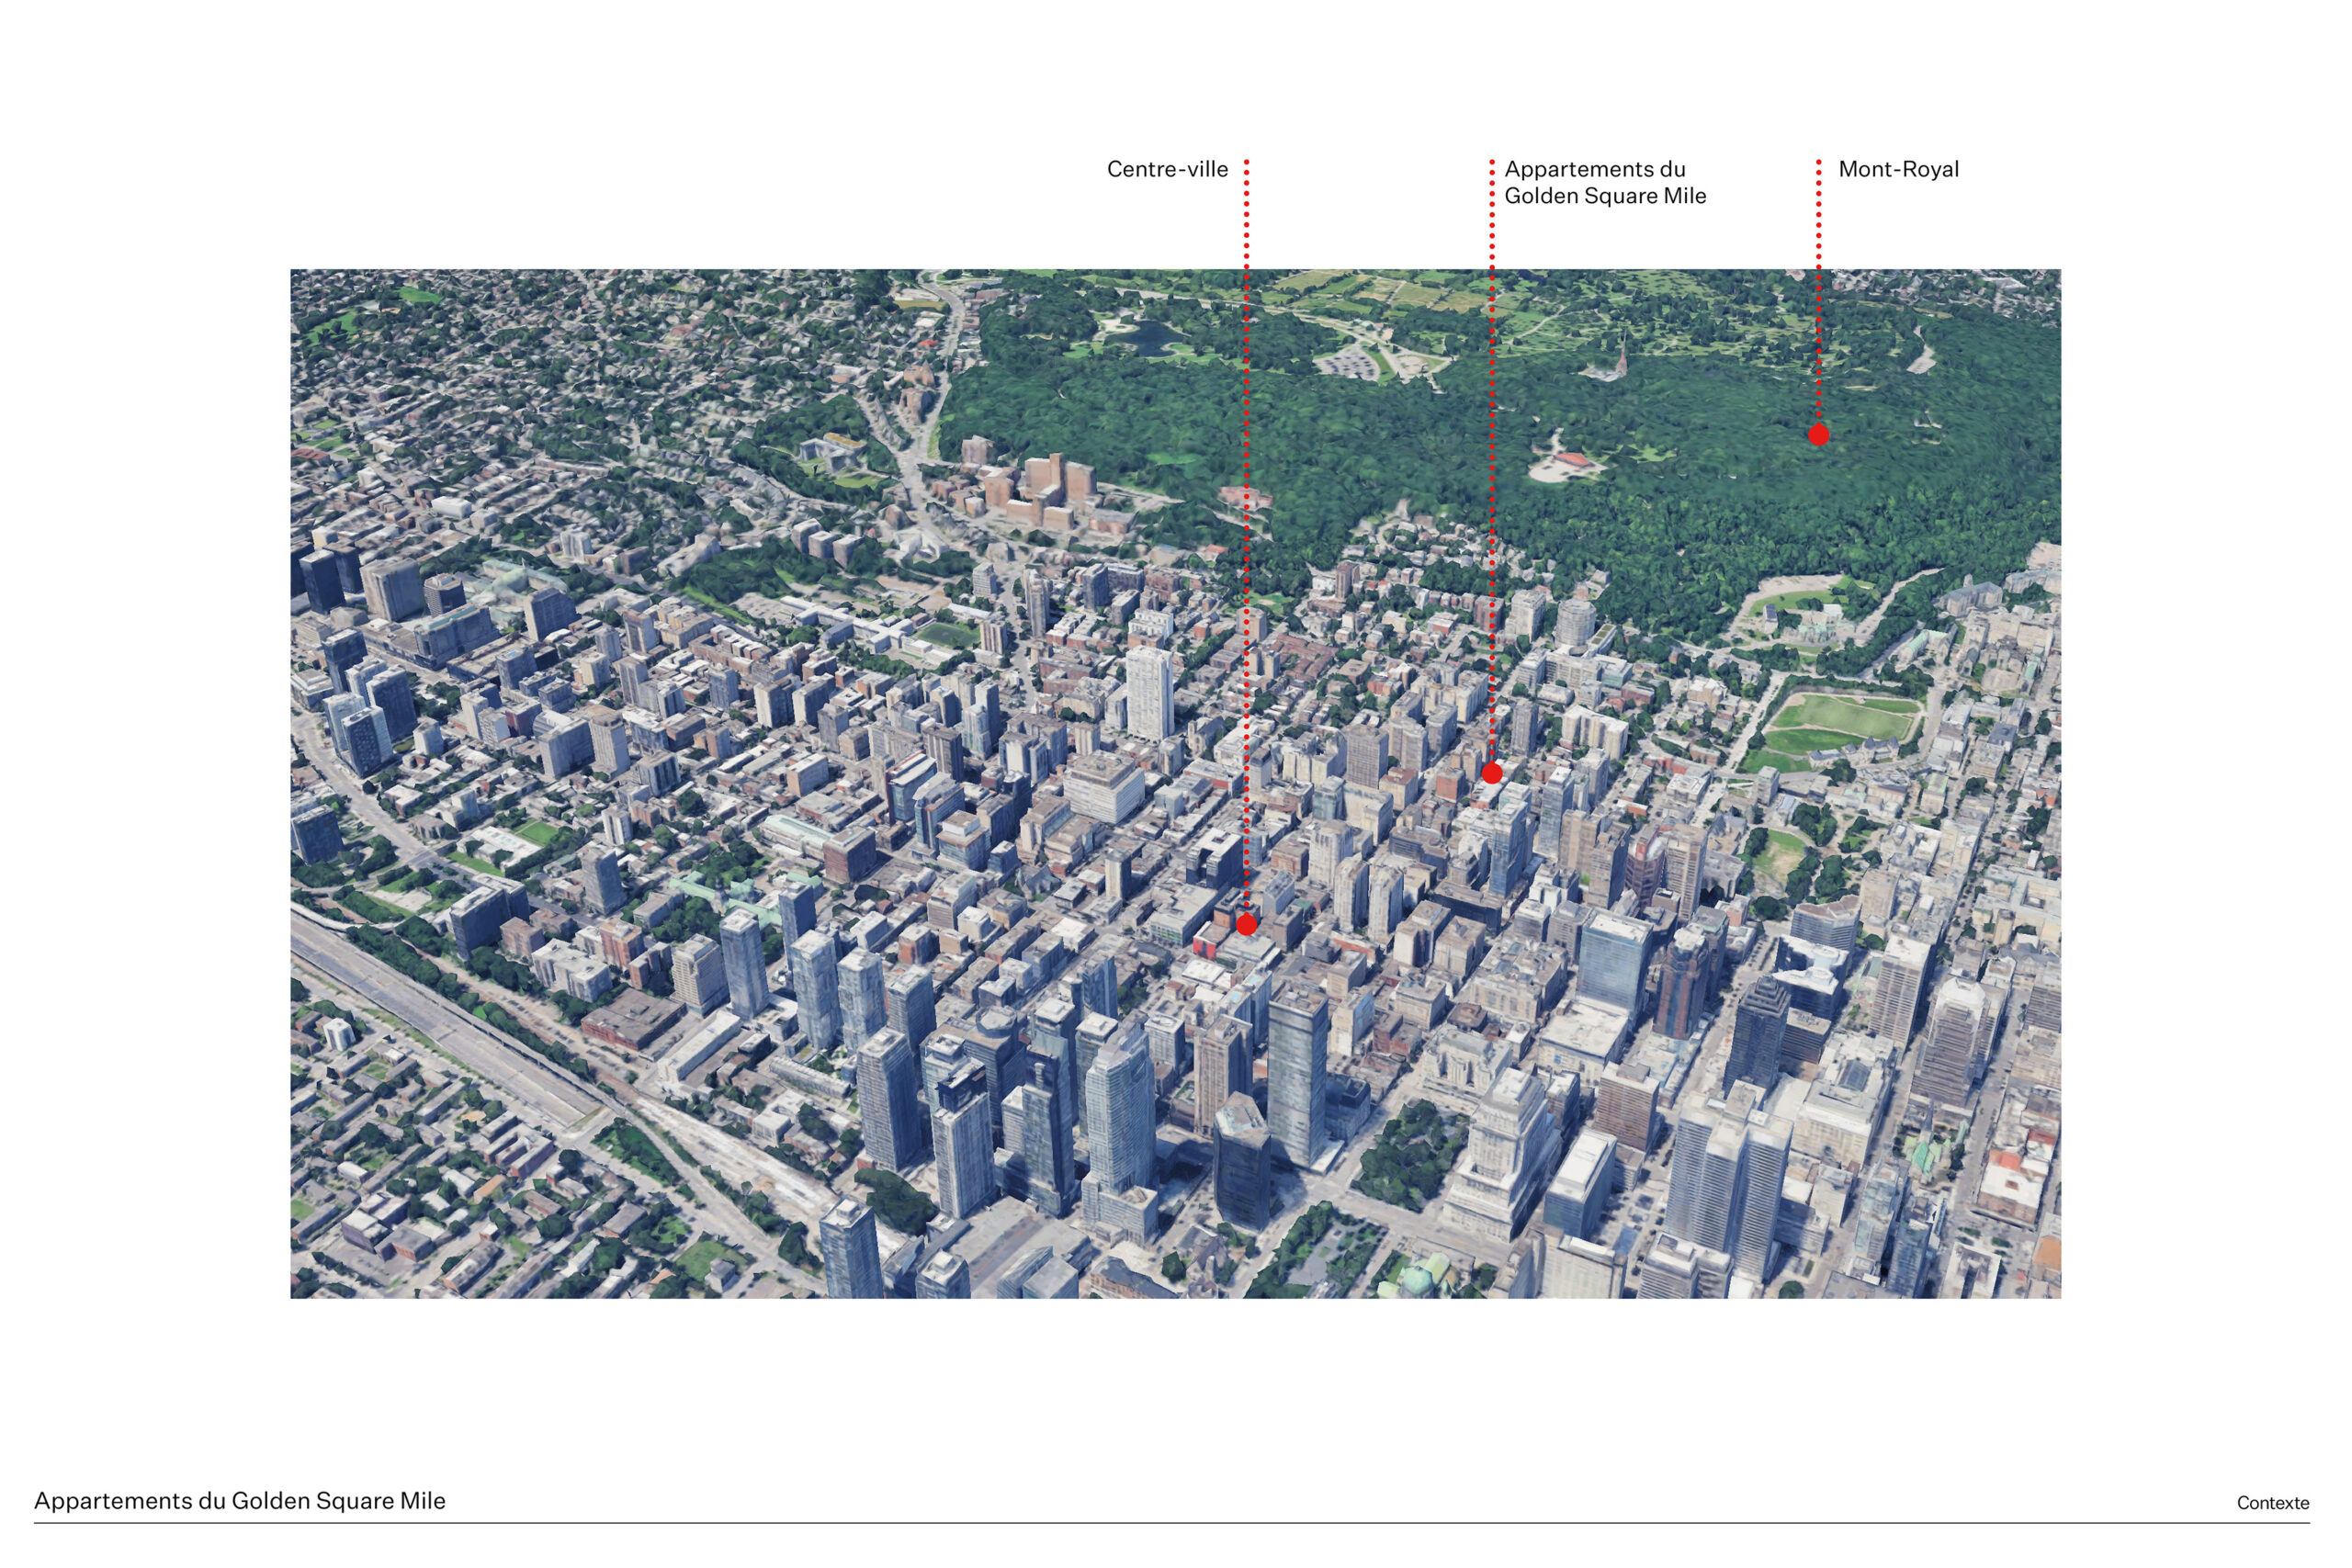Click the red Golden Square Mile marker dot
This screenshot has width=2352, height=1568.
tap(1492, 773)
